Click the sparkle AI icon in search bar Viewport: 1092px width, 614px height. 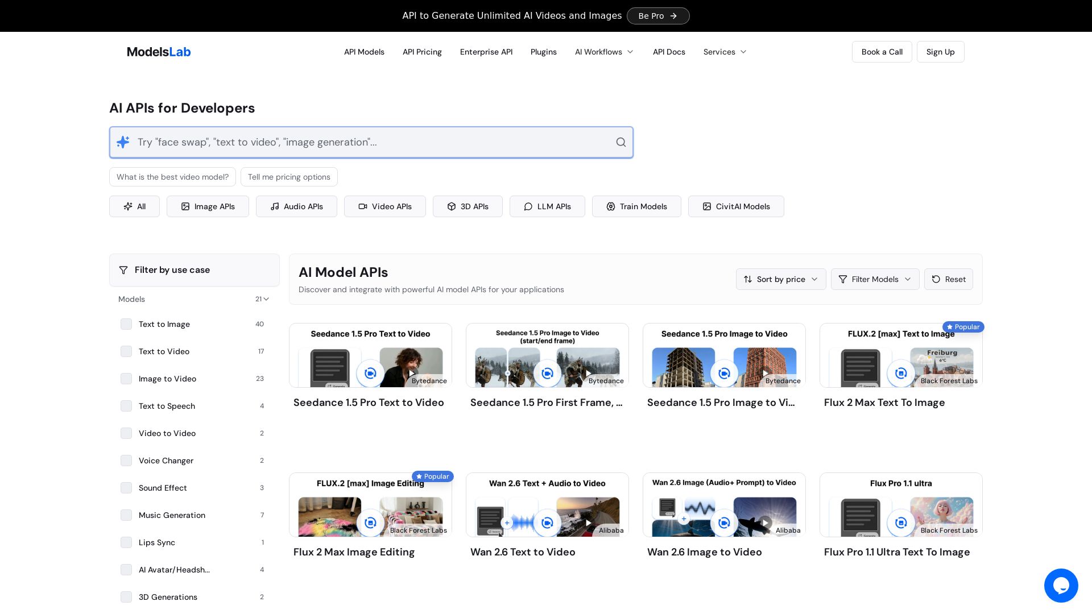(123, 142)
